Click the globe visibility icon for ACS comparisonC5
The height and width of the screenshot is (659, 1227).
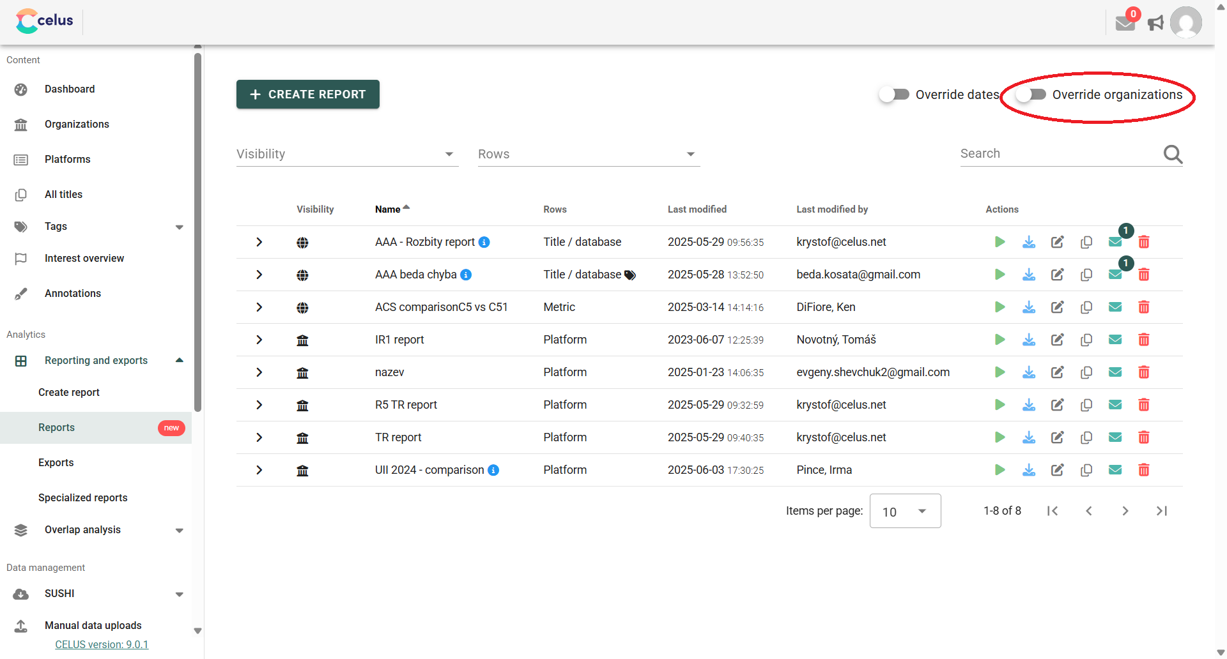tap(302, 308)
